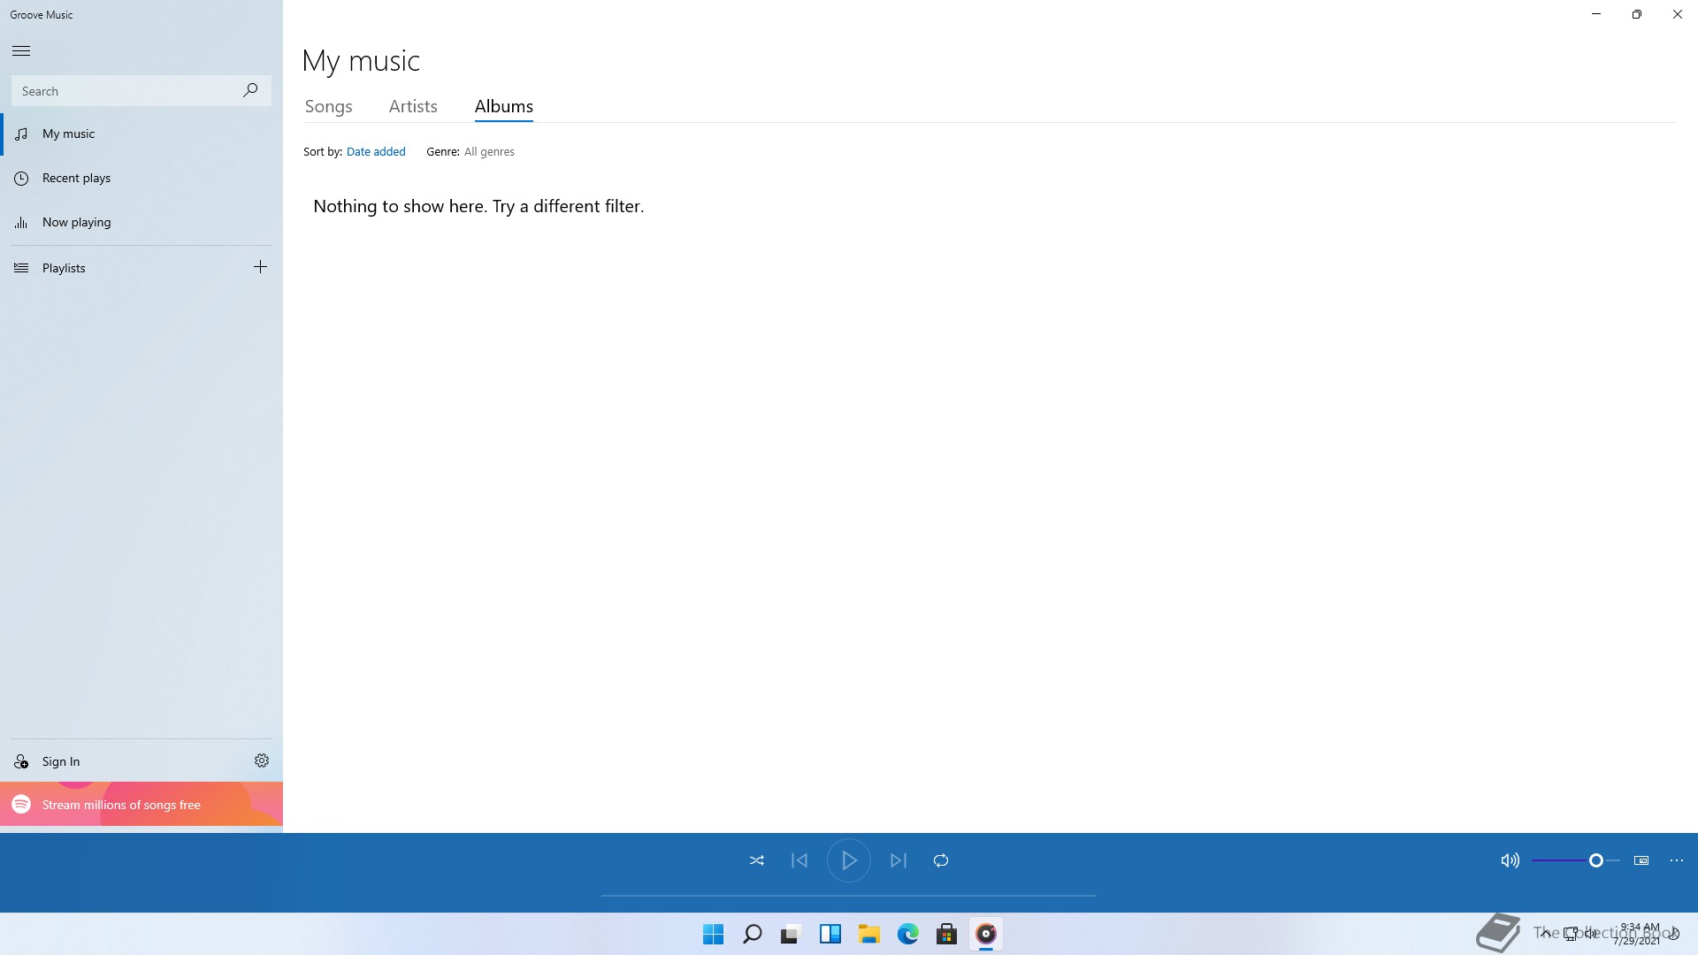Screen dimensions: 1698x955
Task: Close the Groove Music window
Action: 1678,14
